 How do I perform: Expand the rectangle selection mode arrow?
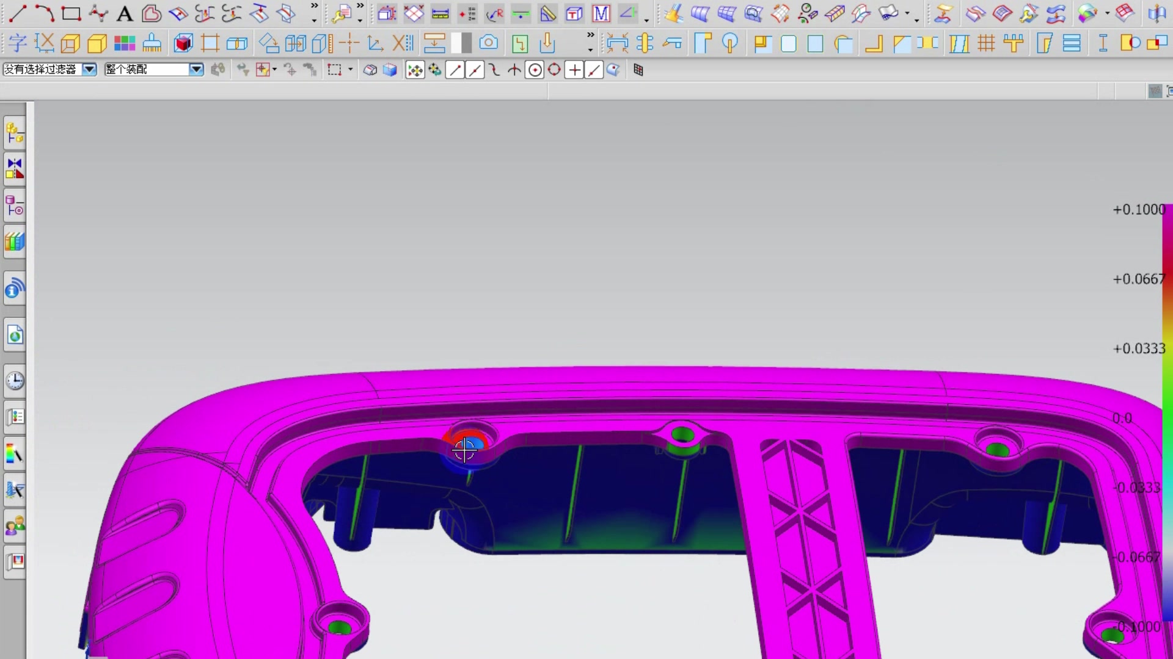coord(350,70)
